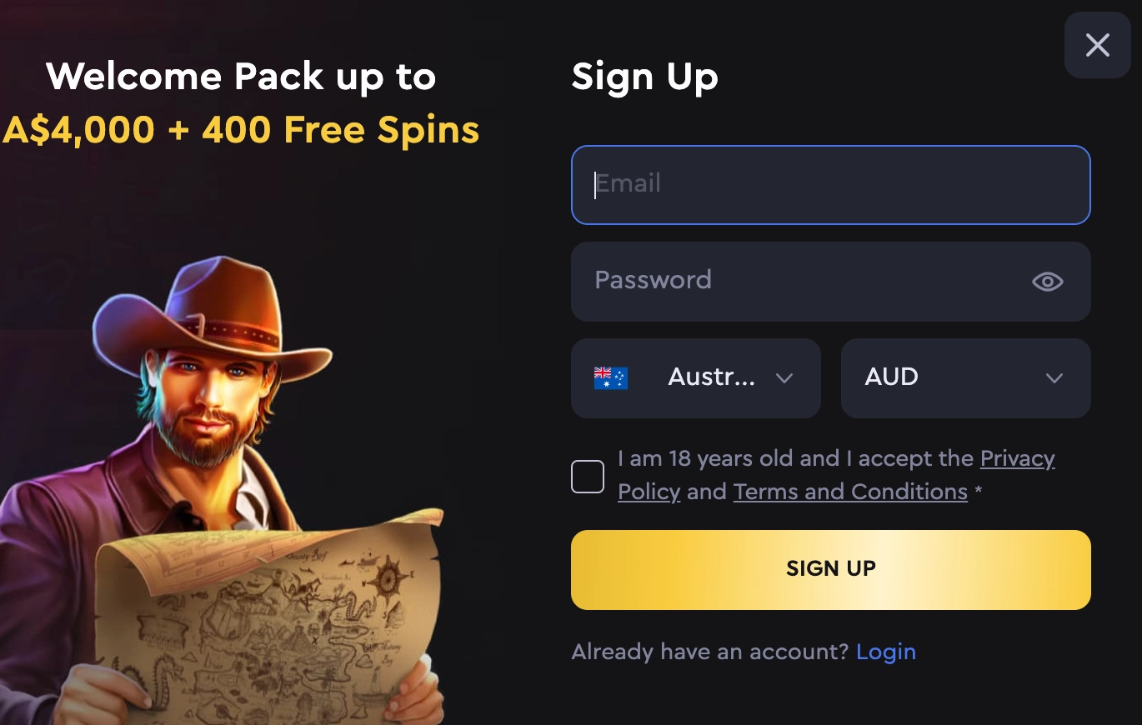Open the Login link
The width and height of the screenshot is (1142, 725).
886,652
